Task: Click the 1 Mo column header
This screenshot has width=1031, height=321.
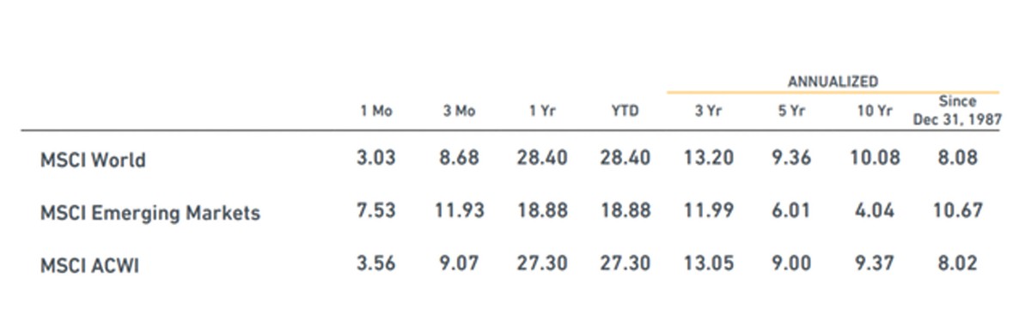Action: coord(375,111)
